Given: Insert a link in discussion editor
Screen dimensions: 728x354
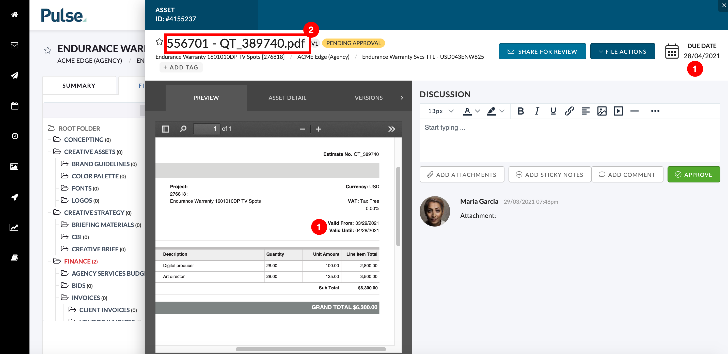Looking at the screenshot, I should pyautogui.click(x=569, y=111).
